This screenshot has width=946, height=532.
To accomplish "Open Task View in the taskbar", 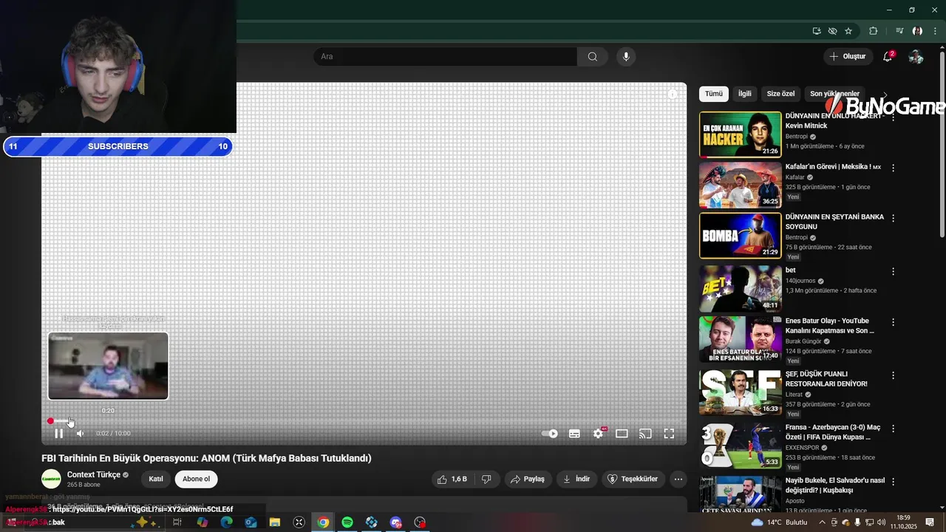I will pyautogui.click(x=177, y=522).
